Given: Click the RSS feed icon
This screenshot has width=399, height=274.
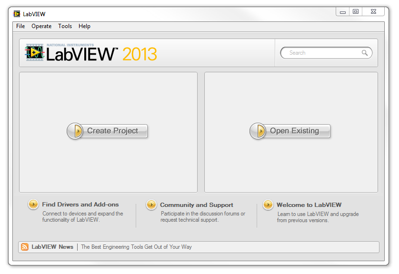Looking at the screenshot, I should pos(25,247).
